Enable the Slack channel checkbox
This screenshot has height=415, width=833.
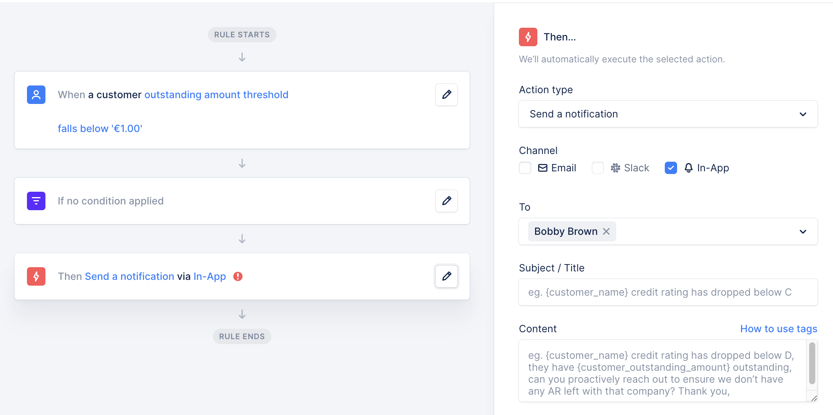tap(597, 167)
